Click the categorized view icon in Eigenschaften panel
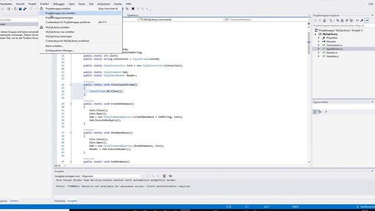The height and width of the screenshot is (211, 375). (x=315, y=112)
